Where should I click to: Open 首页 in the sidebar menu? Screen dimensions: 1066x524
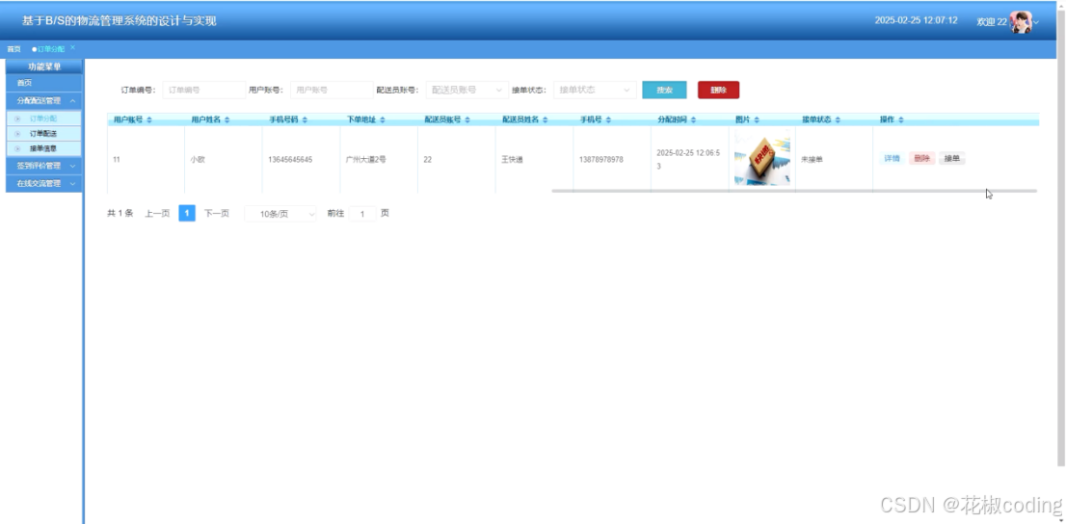click(43, 83)
